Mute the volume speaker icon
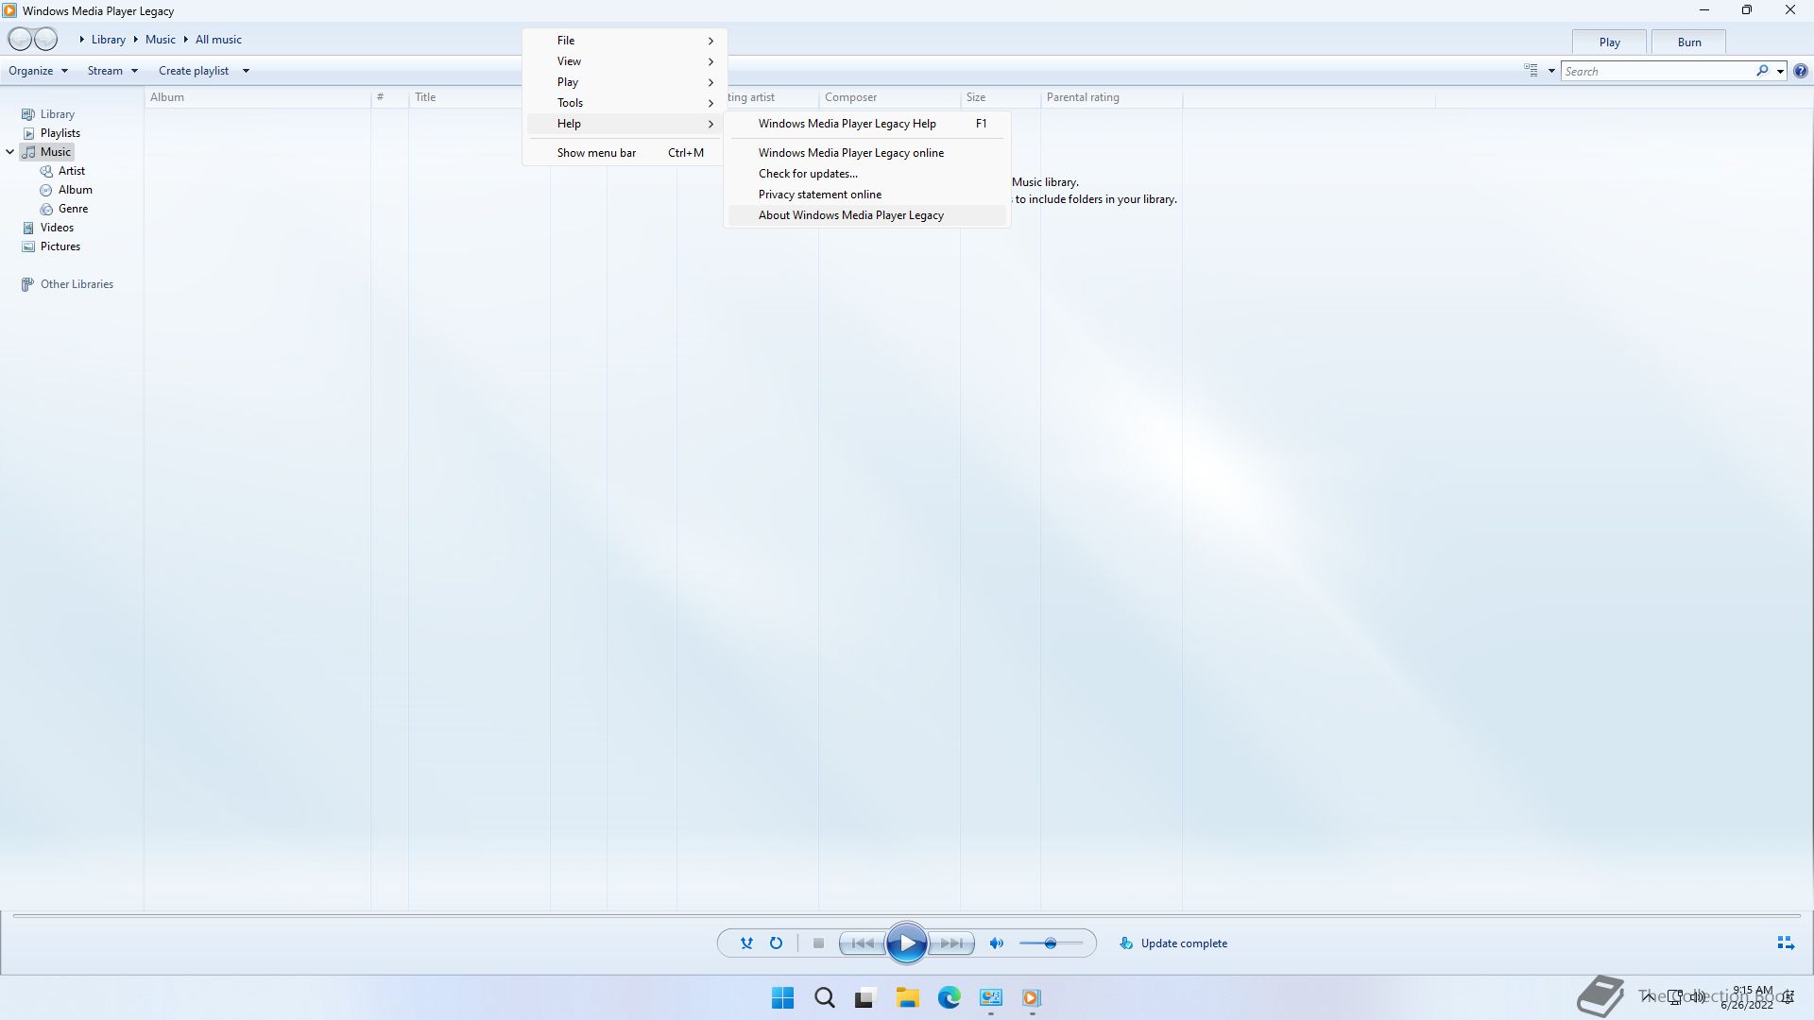1814x1020 pixels. click(x=997, y=943)
